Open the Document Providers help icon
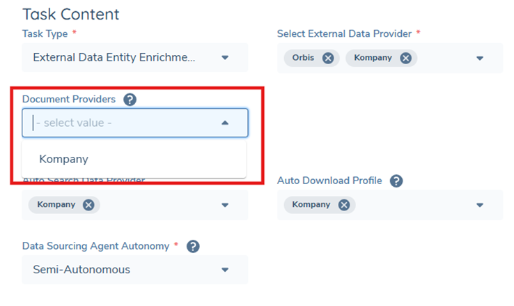514x306 pixels. pyautogui.click(x=130, y=100)
